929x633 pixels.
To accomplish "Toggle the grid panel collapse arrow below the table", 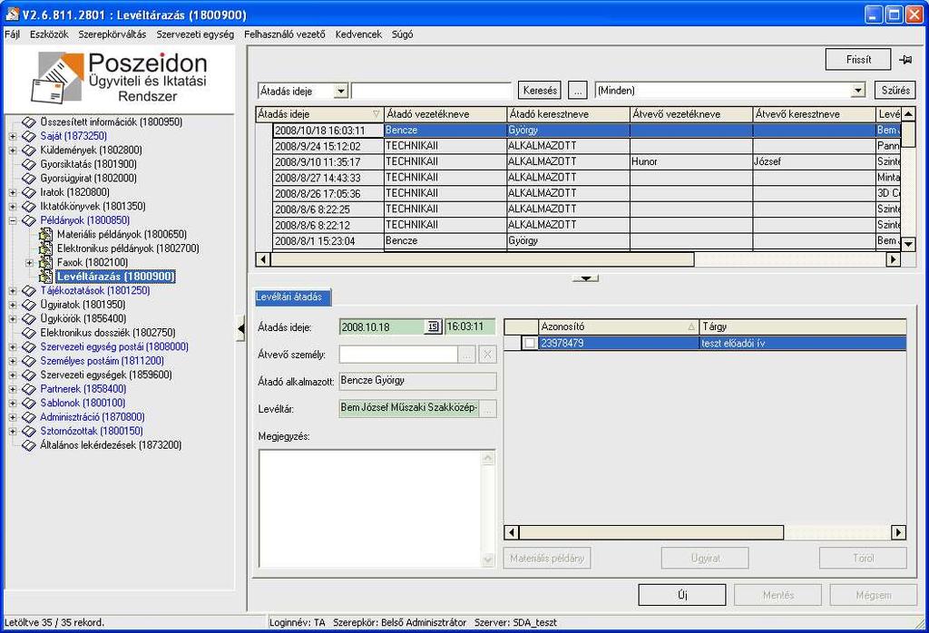I will tap(585, 278).
